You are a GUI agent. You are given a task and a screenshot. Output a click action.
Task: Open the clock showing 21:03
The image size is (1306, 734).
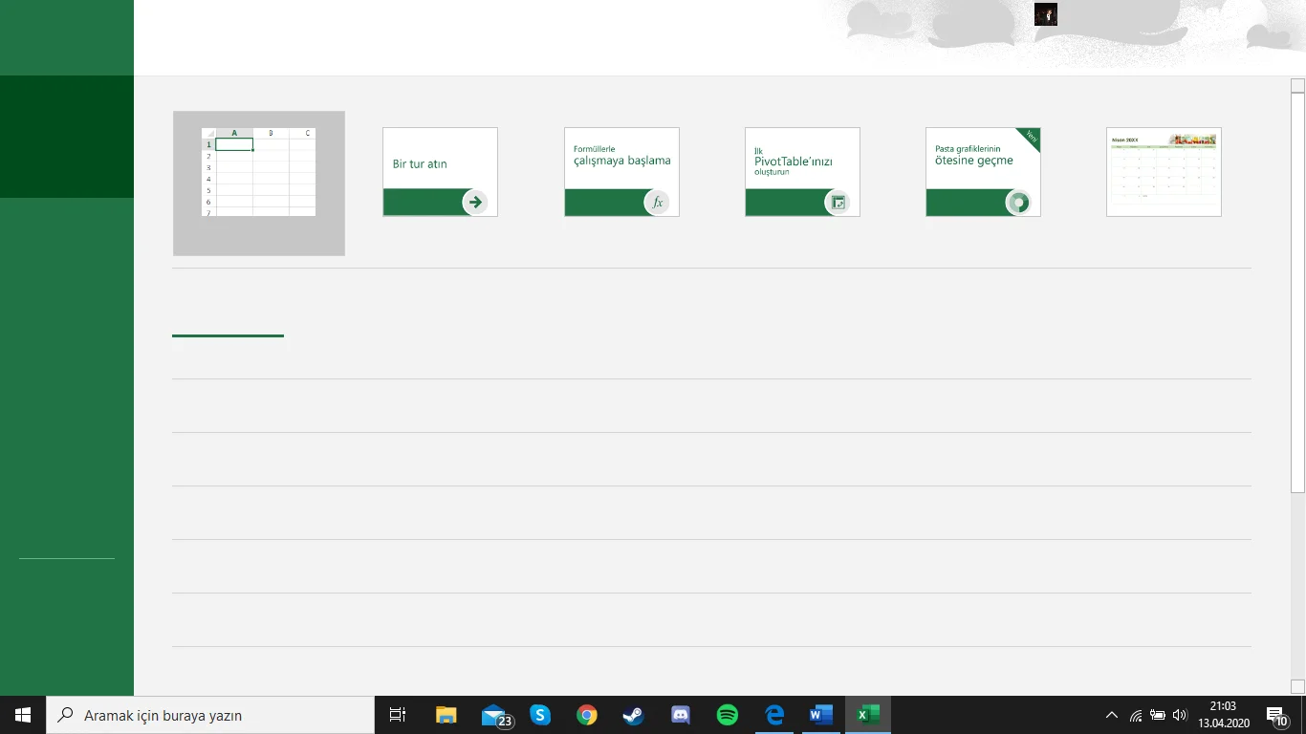[1223, 715]
